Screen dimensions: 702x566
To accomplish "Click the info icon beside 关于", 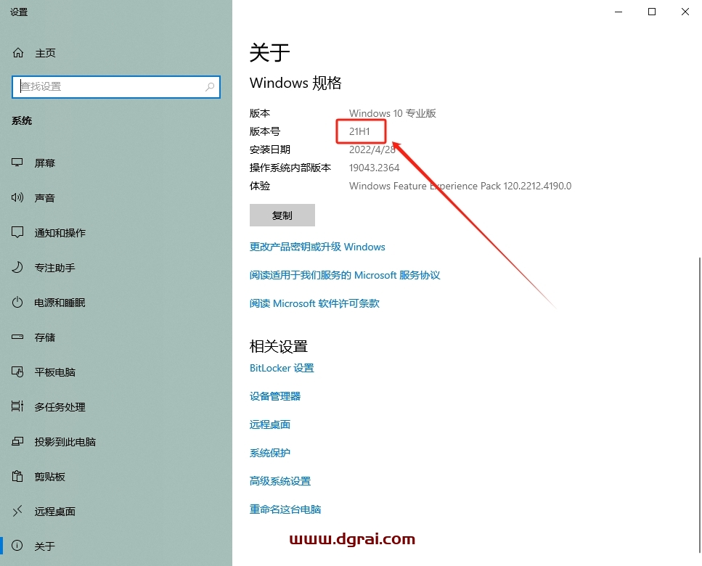I will (x=17, y=546).
